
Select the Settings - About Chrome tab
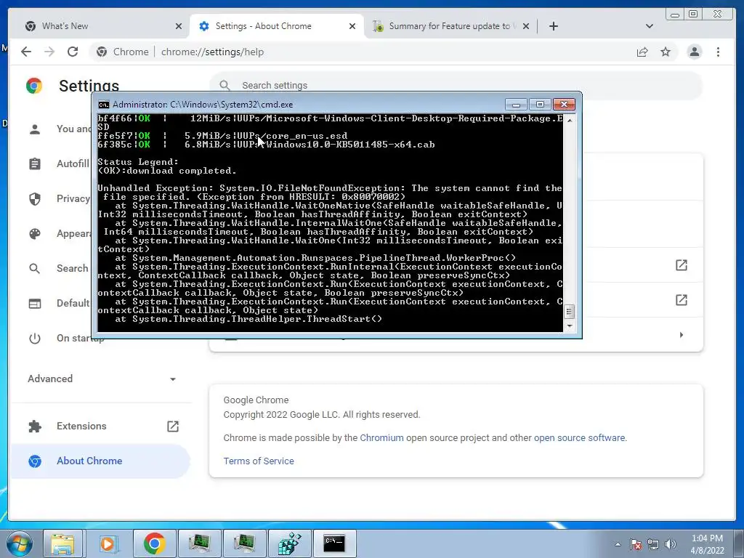tap(276, 26)
